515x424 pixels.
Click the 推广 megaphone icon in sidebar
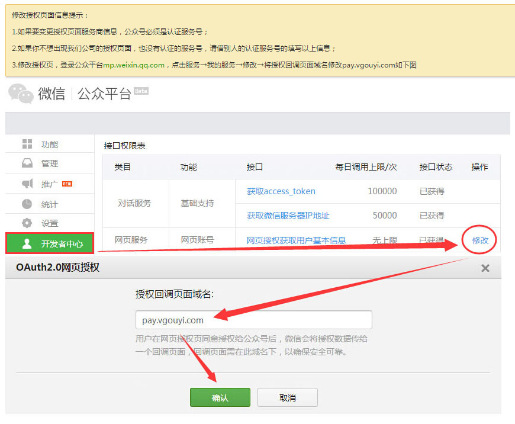pos(27,184)
